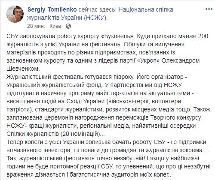The image size is (215, 180).
Task: Click the globe public-audience icon
Action: (68, 26)
